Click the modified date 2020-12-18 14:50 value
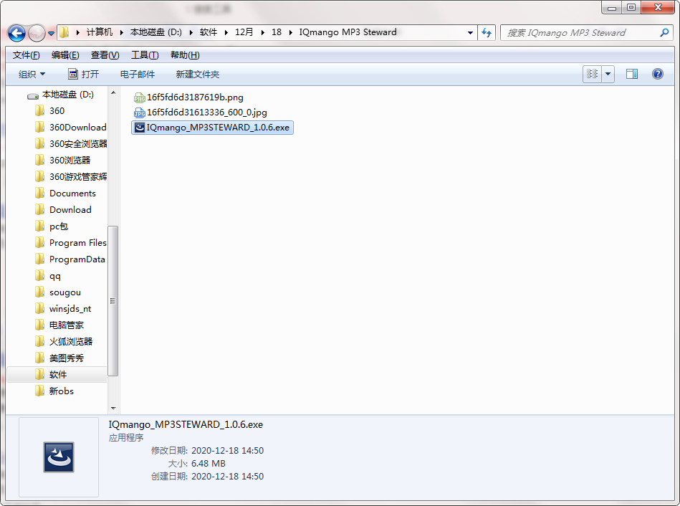 point(227,450)
